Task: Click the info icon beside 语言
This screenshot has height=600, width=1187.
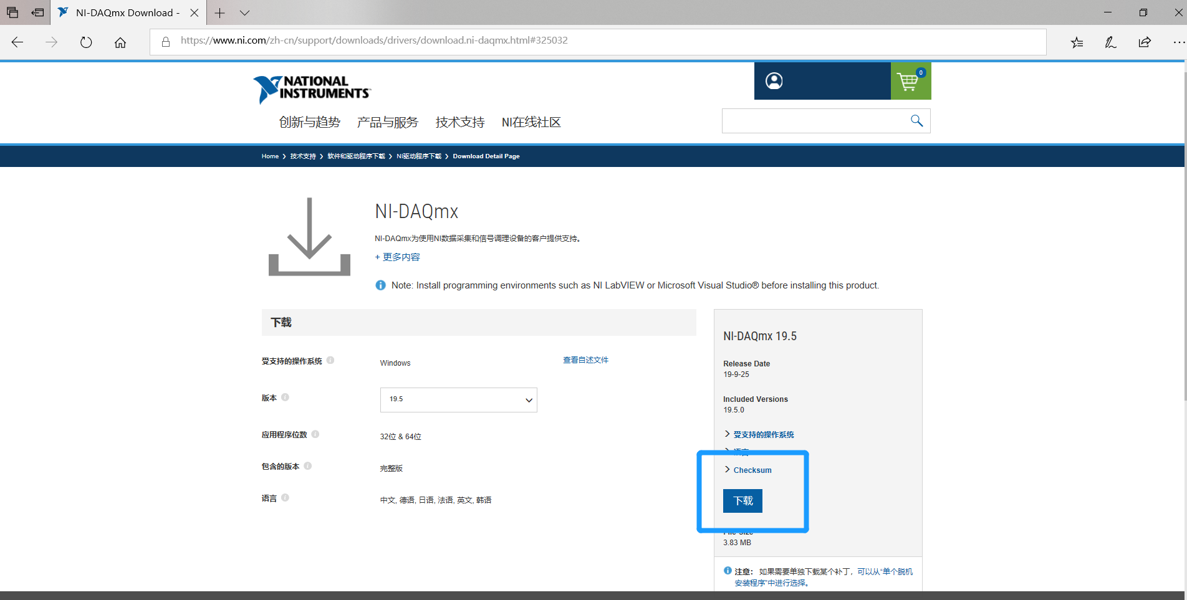Action: (286, 497)
